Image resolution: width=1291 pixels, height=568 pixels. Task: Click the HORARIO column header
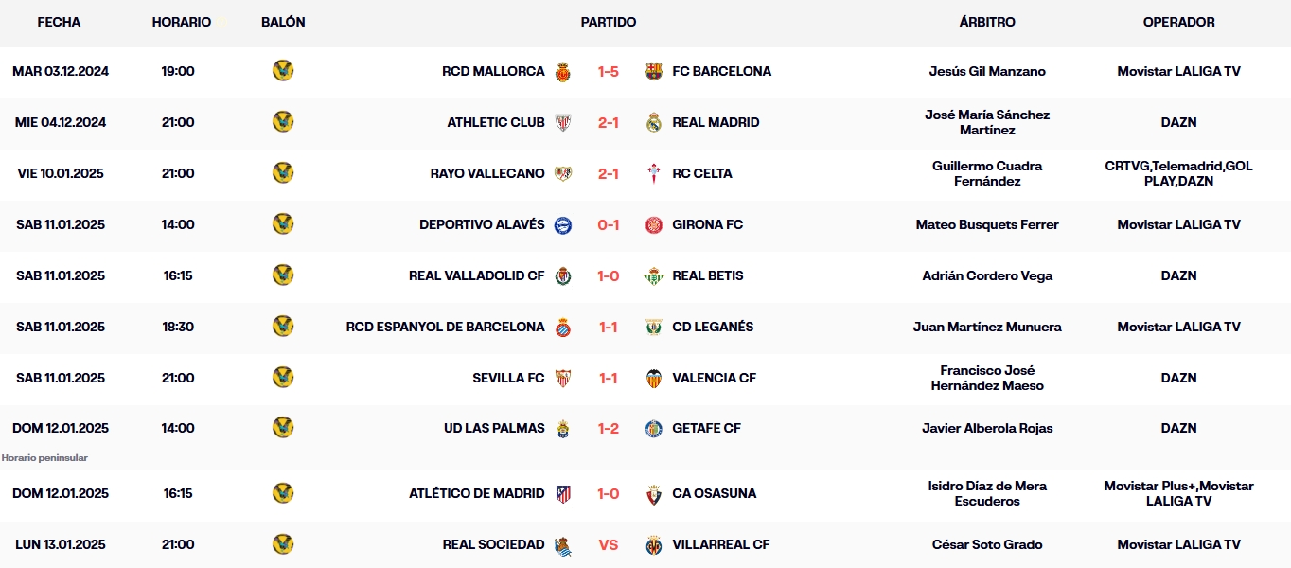click(182, 22)
